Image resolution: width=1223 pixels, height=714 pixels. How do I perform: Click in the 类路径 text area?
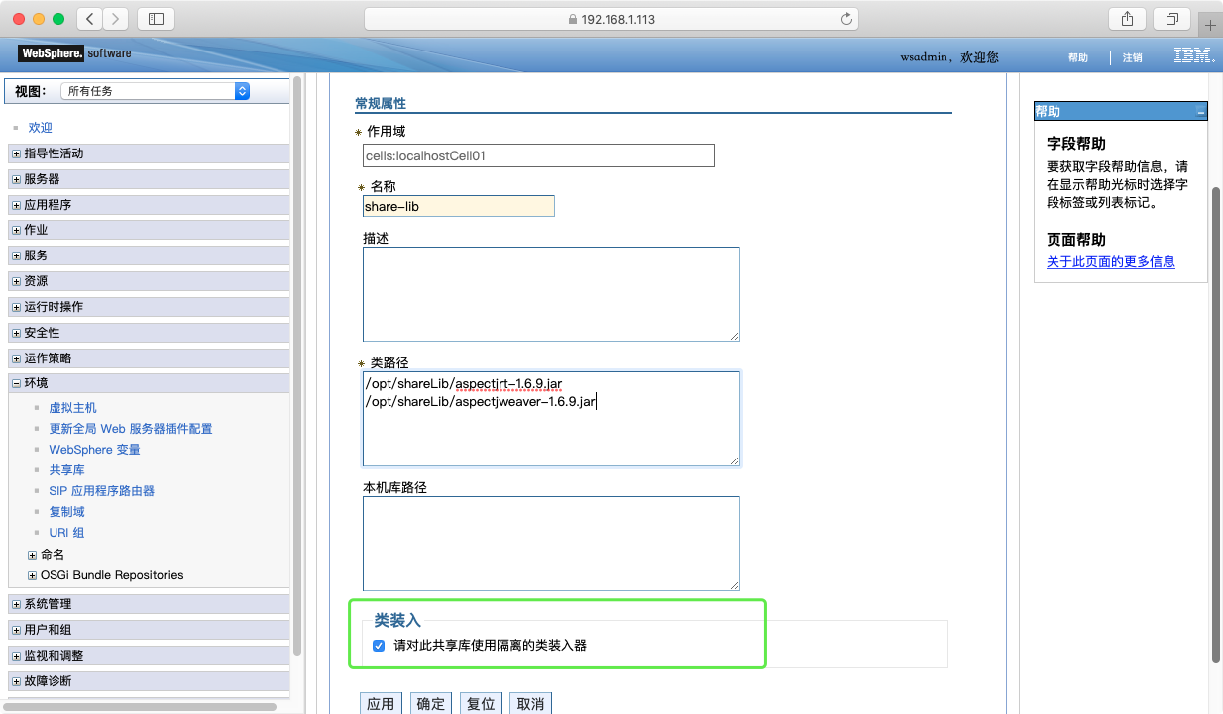point(551,419)
